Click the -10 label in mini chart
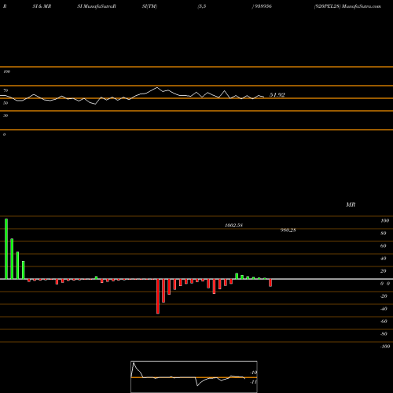 (254, 373)
